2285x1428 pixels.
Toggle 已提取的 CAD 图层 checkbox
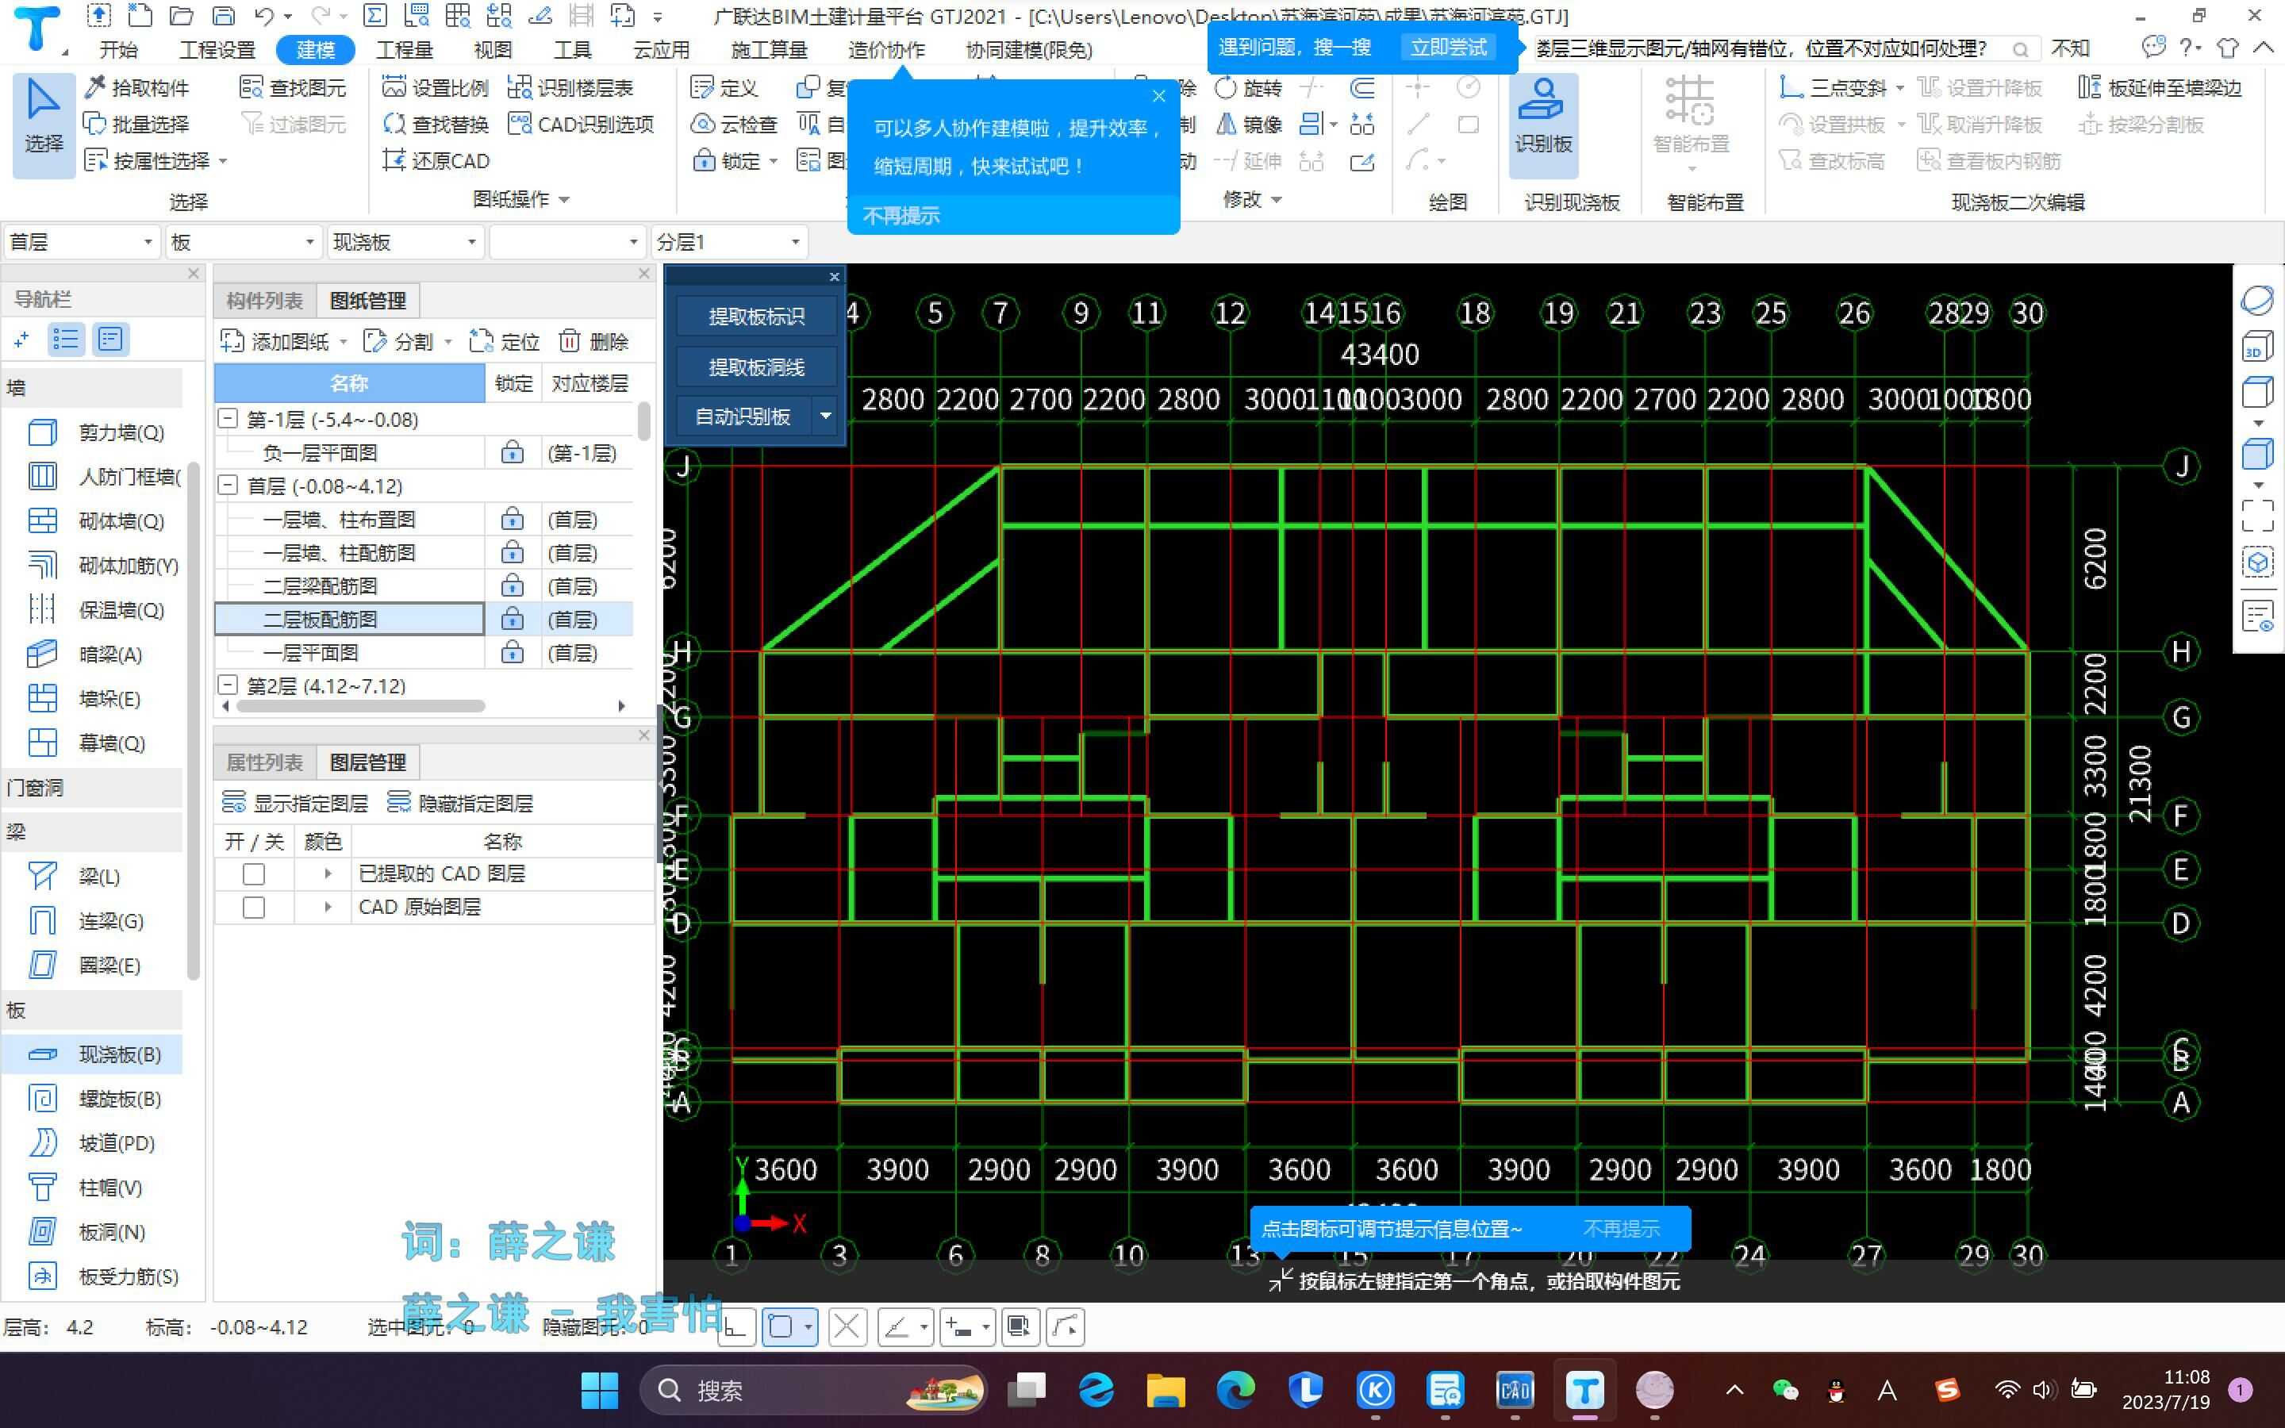[253, 873]
